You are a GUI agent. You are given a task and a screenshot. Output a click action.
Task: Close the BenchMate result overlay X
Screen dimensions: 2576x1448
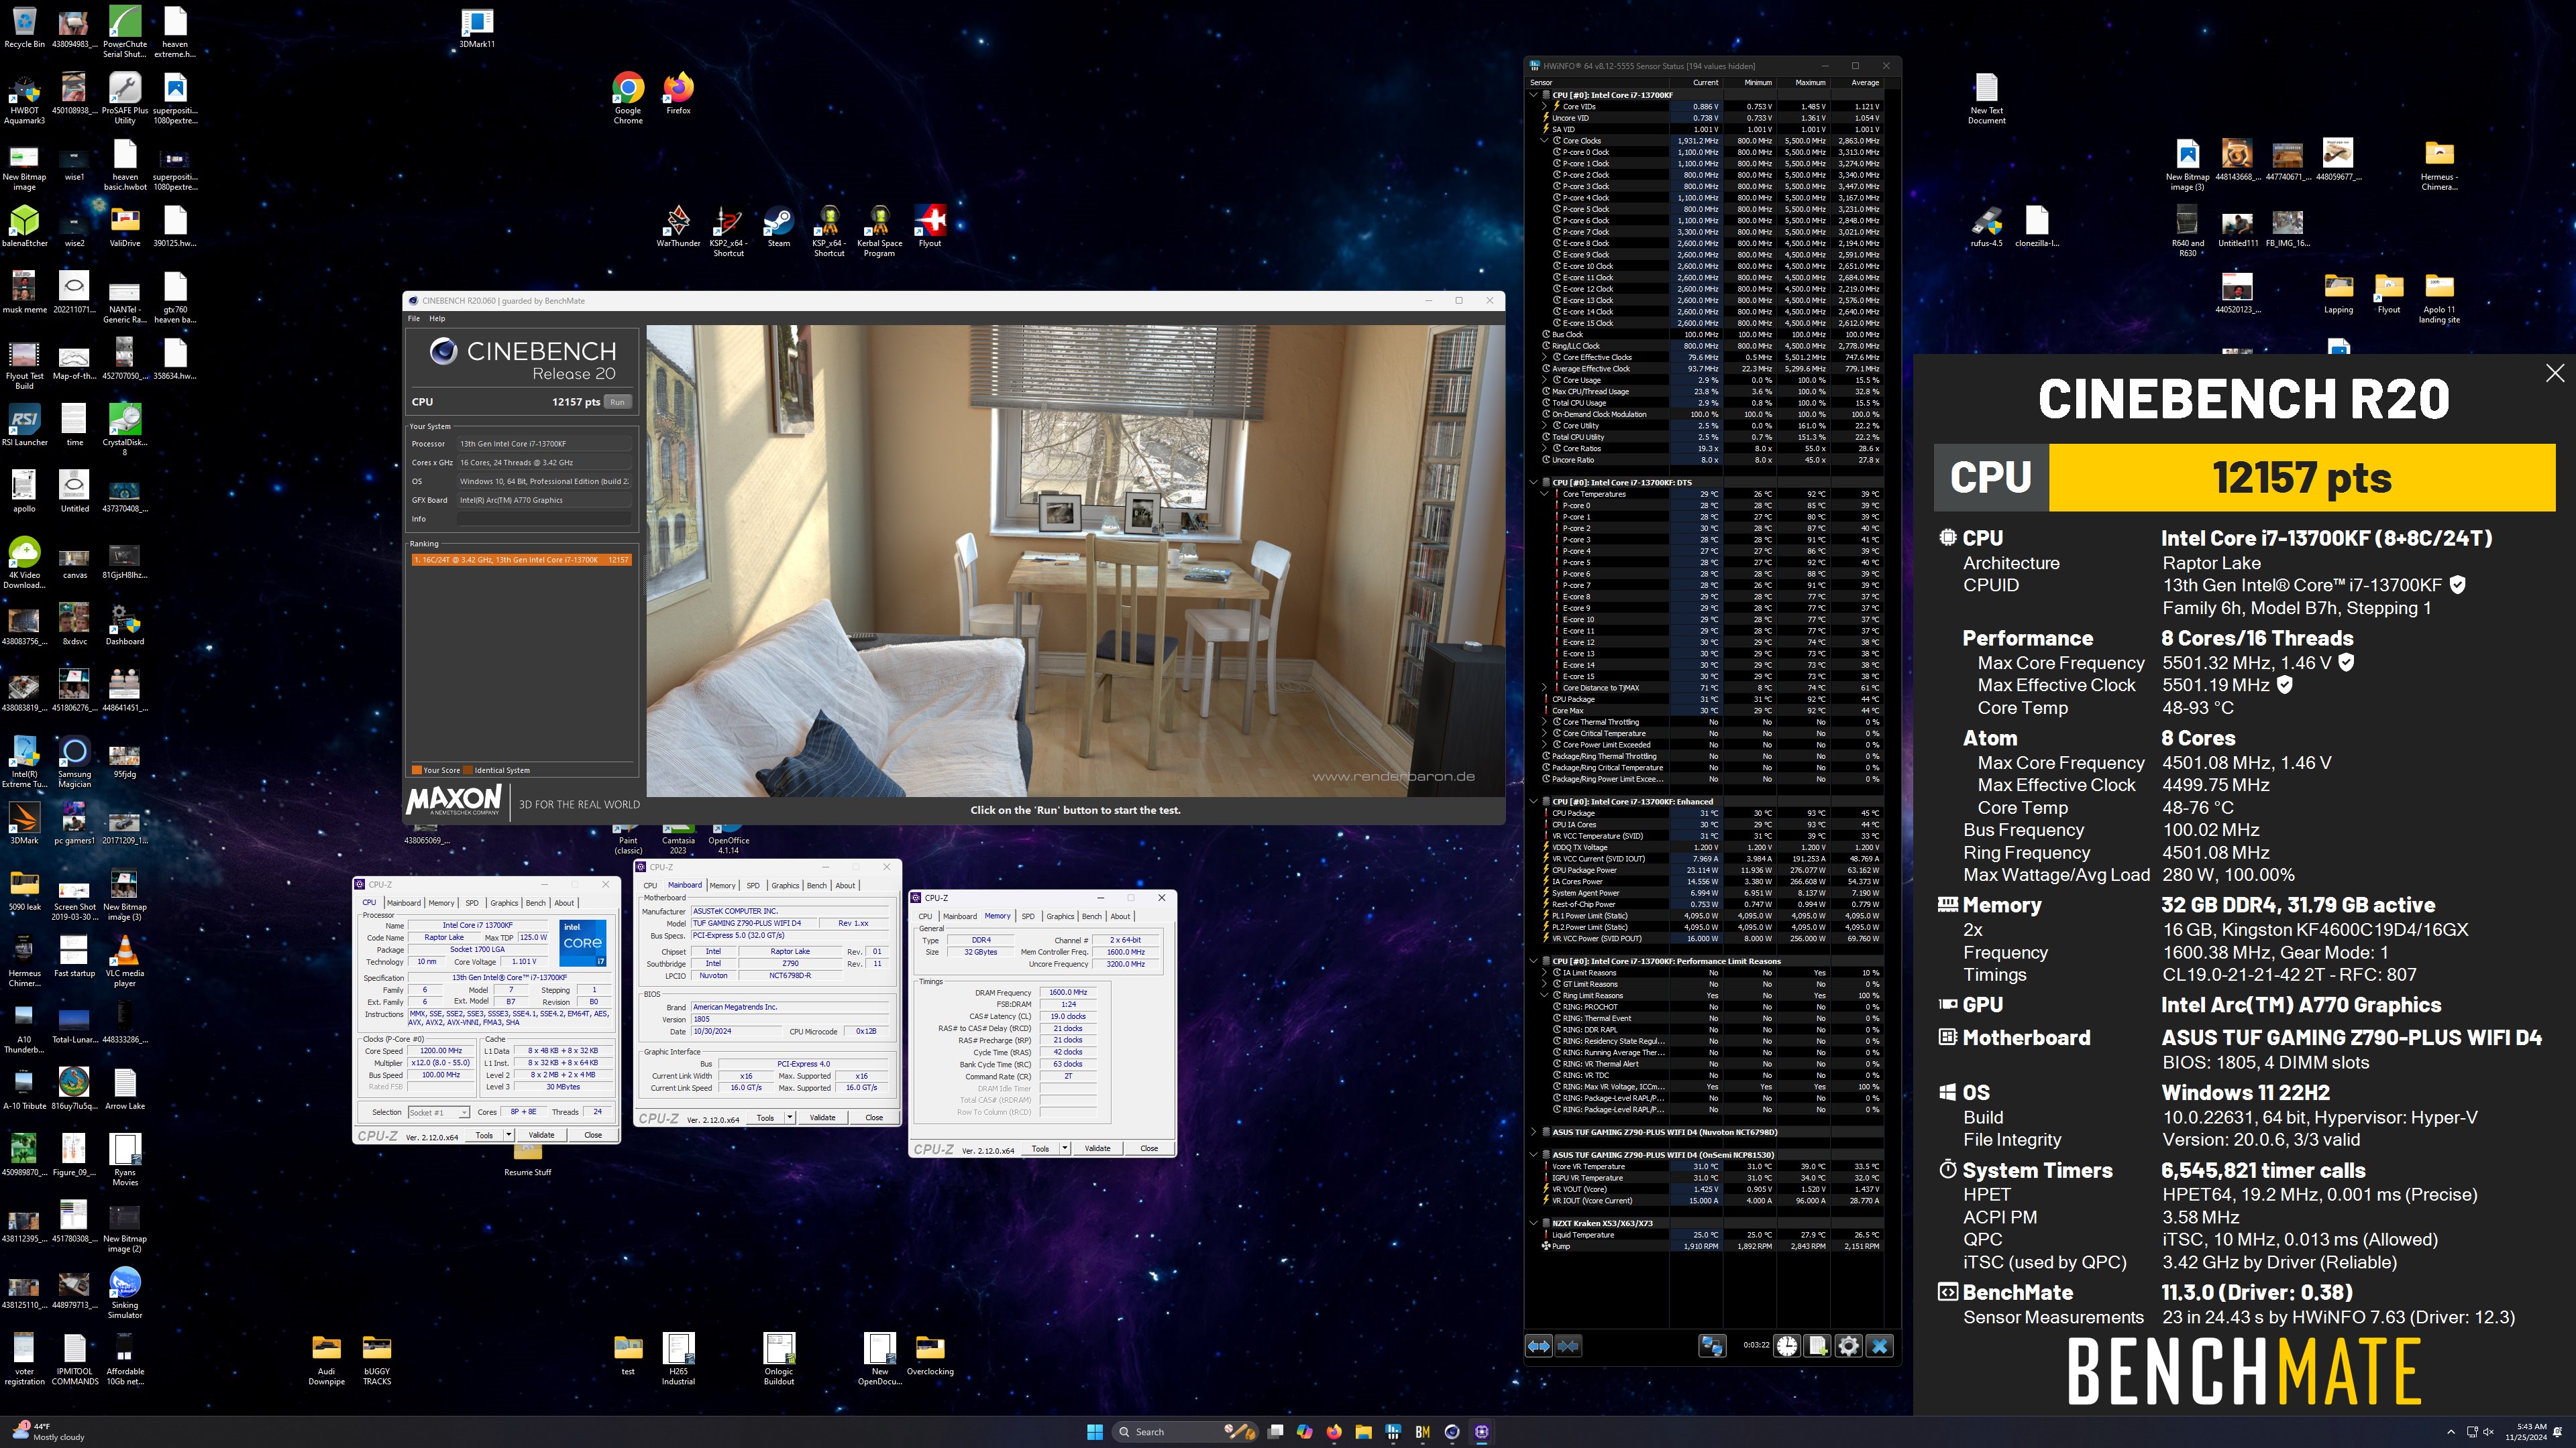coord(2554,373)
